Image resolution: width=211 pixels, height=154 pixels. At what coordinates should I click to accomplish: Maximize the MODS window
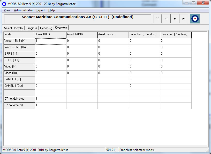193,3
